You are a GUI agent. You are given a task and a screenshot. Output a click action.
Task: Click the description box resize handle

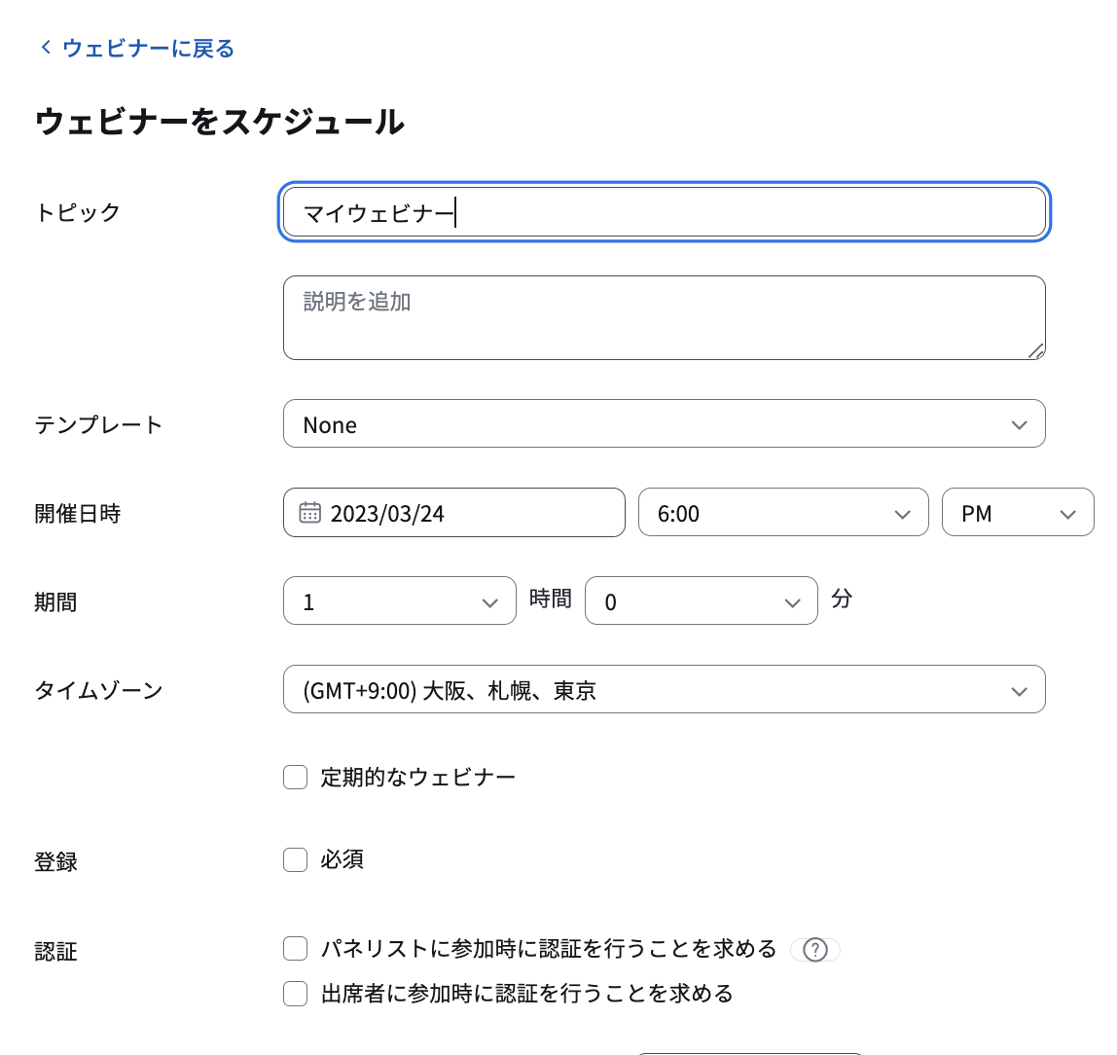click(x=1036, y=351)
